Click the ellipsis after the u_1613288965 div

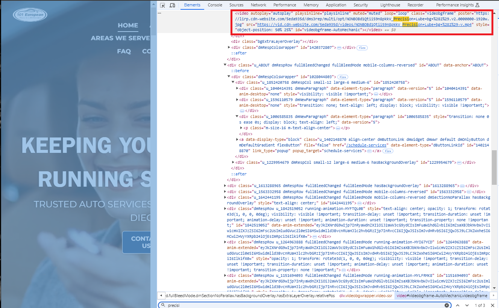click(462, 186)
